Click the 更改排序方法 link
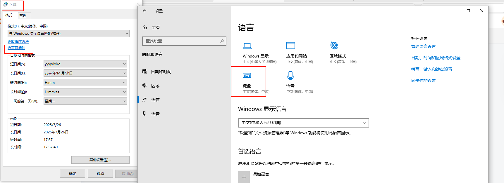 (18, 42)
